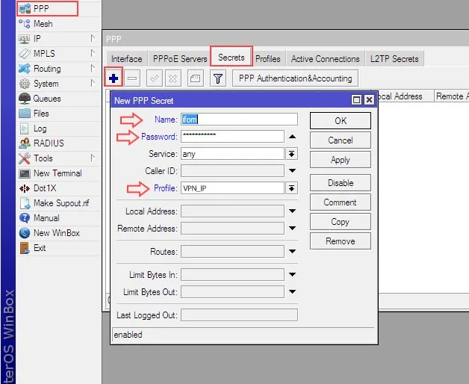Open the Log sidebar entry

pyautogui.click(x=40, y=128)
